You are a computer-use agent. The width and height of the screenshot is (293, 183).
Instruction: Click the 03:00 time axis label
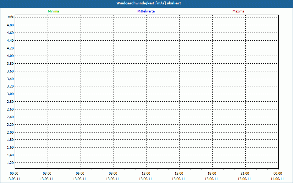47,173
